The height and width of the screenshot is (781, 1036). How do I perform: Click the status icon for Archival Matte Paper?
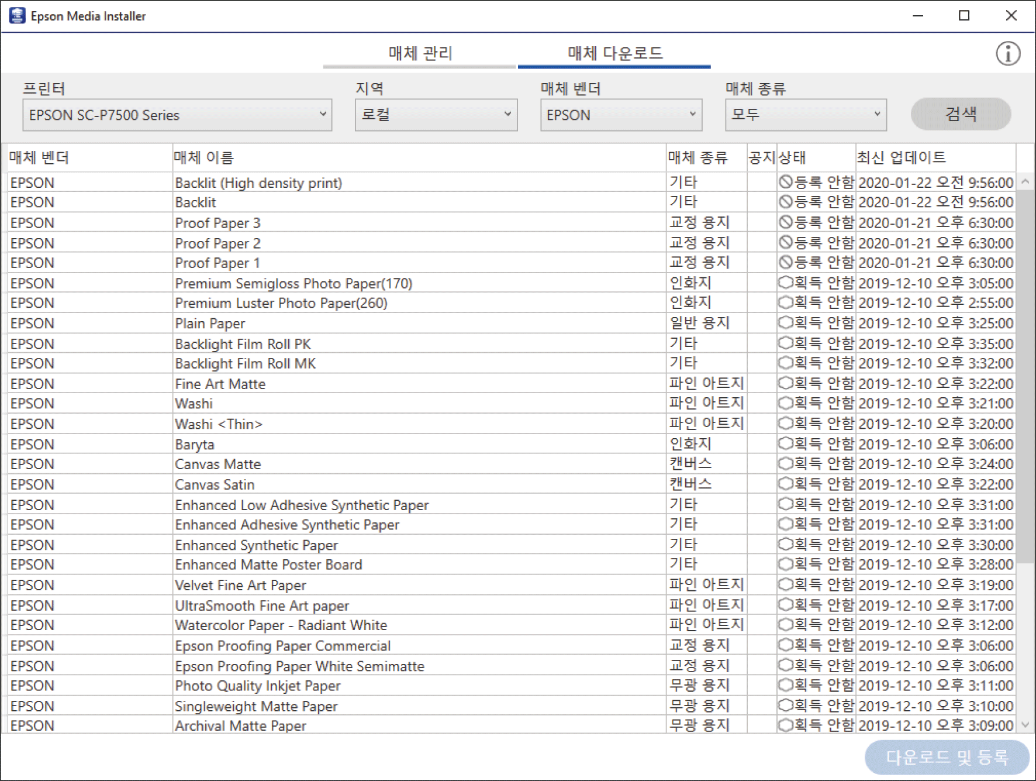[786, 725]
